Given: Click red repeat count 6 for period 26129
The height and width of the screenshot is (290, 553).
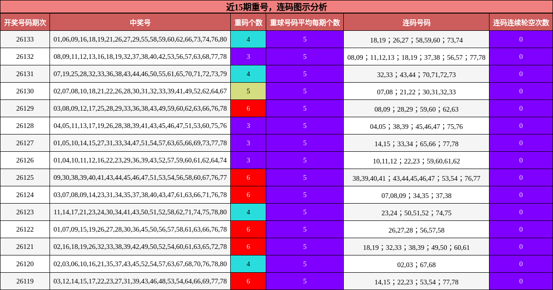Looking at the screenshot, I should (x=248, y=108).
